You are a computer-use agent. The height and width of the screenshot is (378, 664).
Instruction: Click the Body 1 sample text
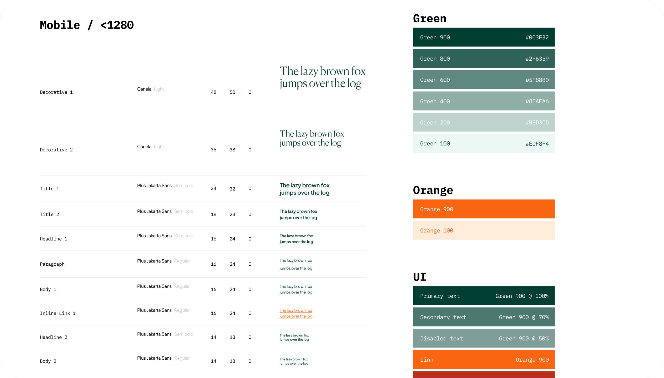tap(296, 289)
